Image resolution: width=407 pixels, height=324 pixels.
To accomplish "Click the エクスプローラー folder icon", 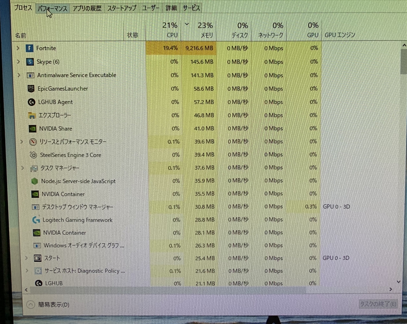I will click(x=32, y=115).
